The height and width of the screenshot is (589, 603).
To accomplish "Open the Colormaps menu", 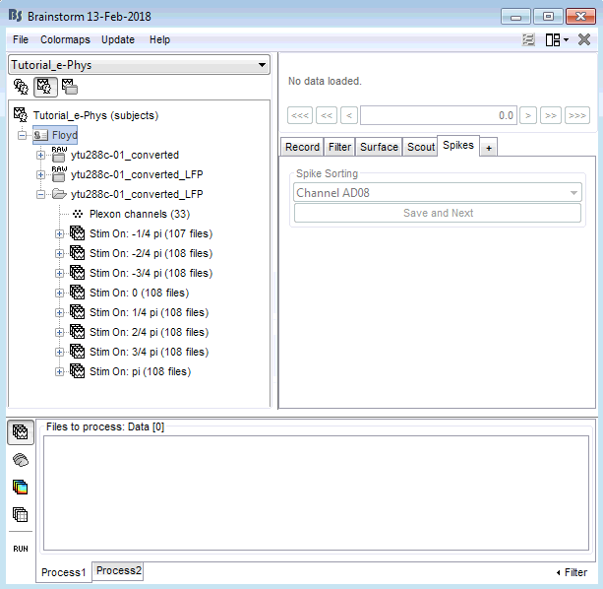I will (x=65, y=39).
